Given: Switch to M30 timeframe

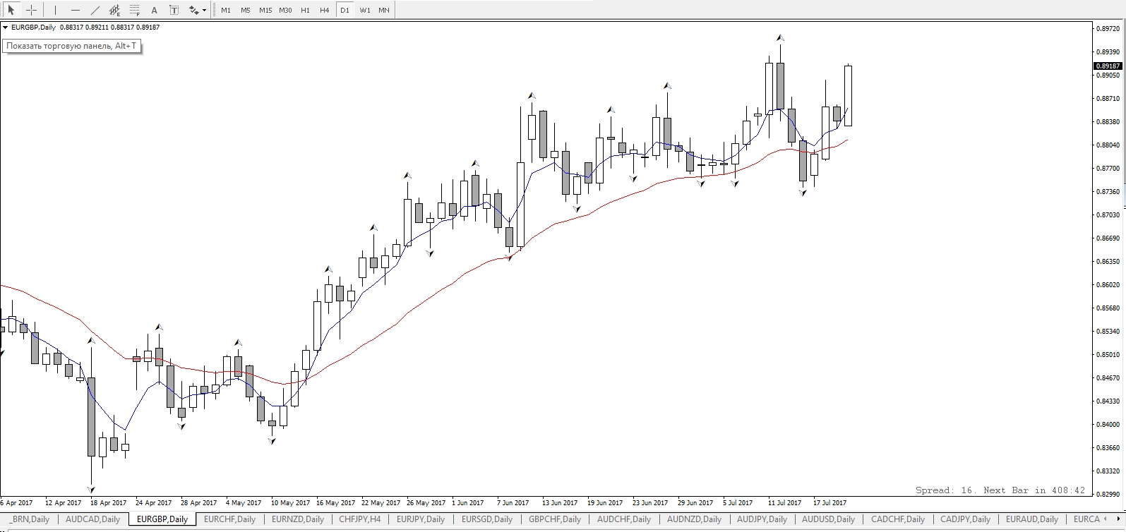Looking at the screenshot, I should click(285, 10).
